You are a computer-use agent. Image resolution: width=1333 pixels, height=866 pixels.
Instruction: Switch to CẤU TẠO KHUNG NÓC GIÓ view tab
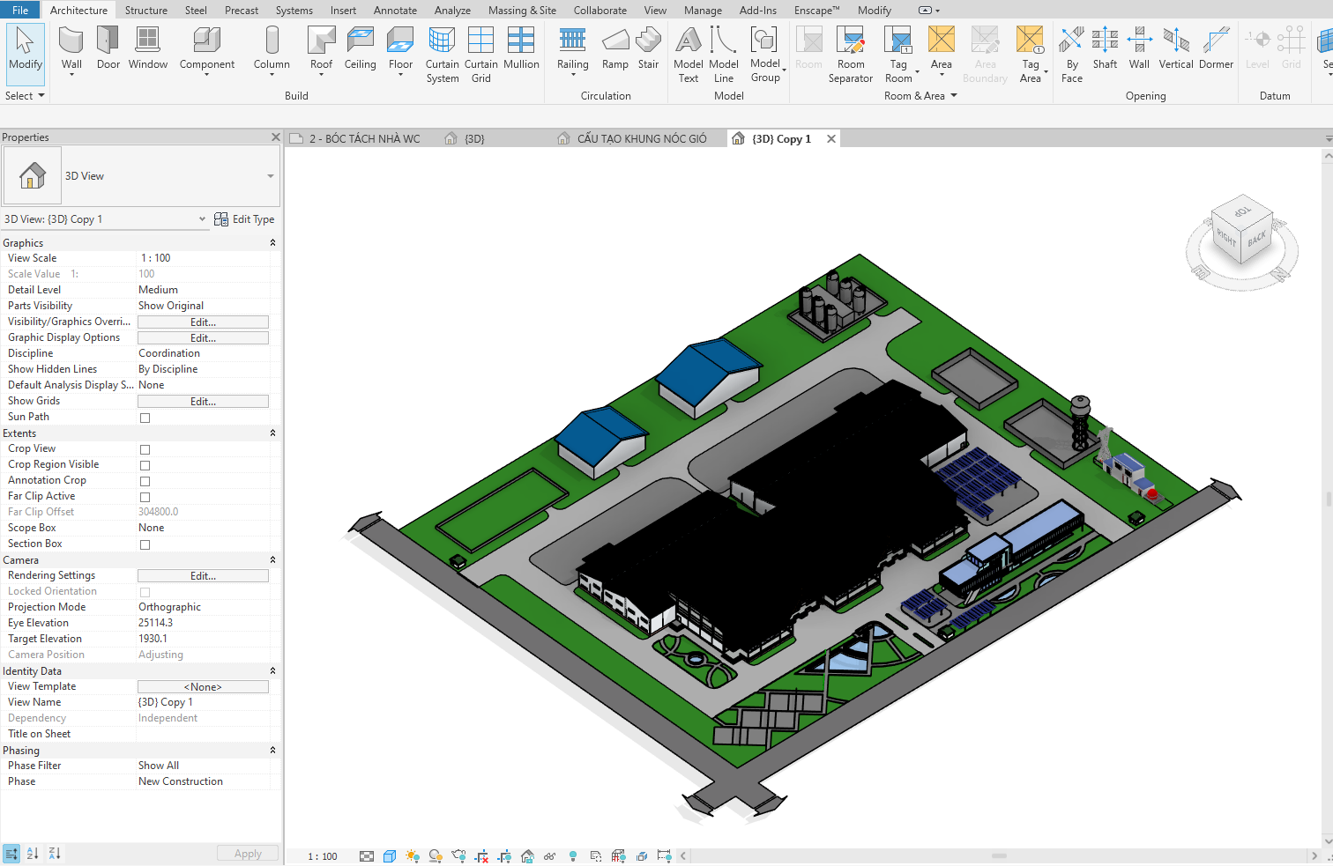pyautogui.click(x=641, y=139)
